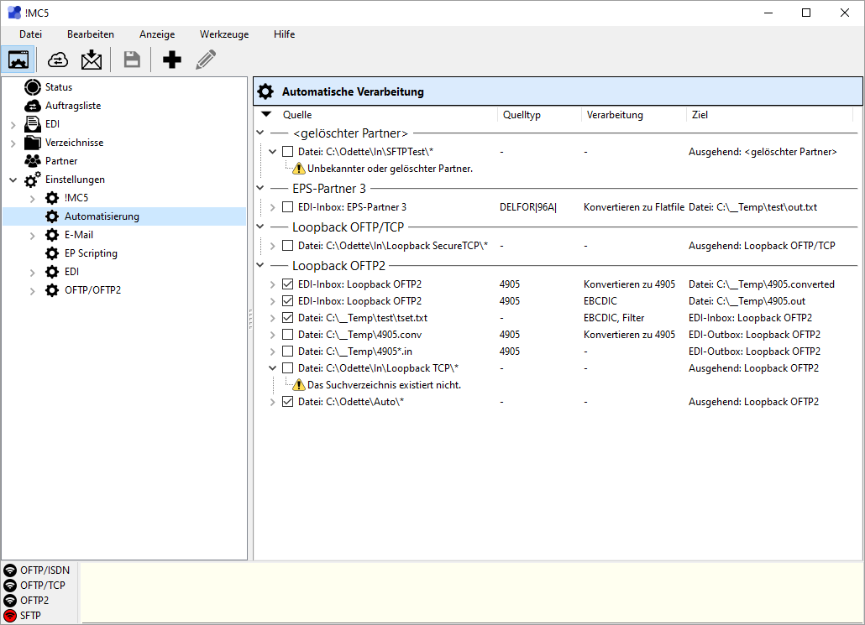Click the pencil edit toolbar icon
The width and height of the screenshot is (865, 625).
point(205,60)
